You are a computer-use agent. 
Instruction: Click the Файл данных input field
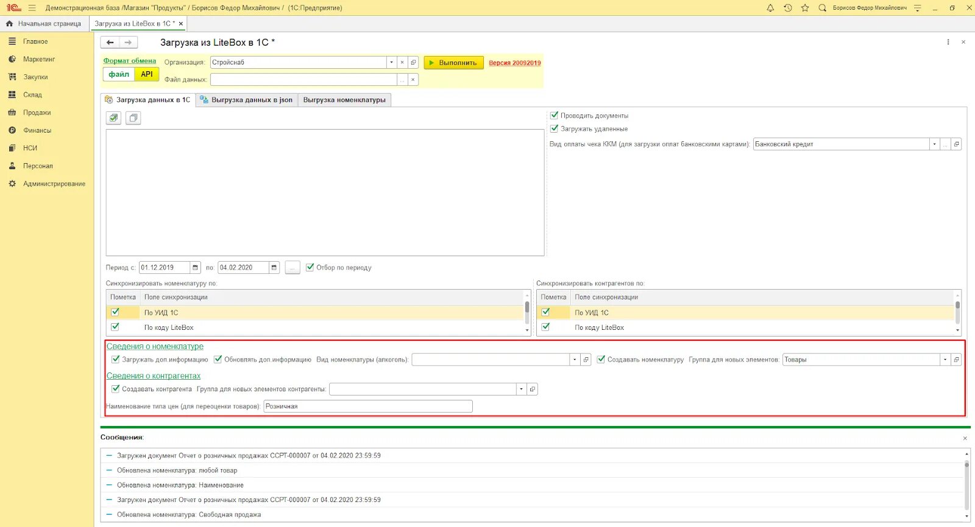pos(303,80)
